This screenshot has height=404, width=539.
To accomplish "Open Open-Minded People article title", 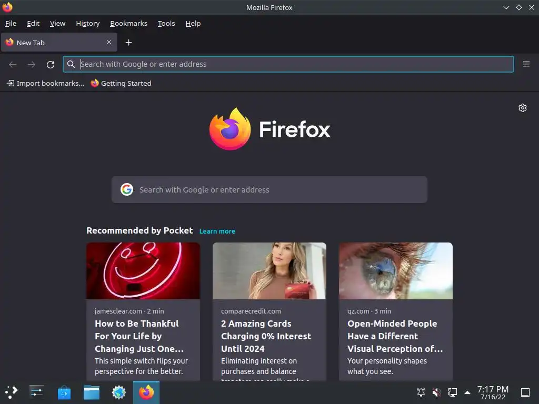I will (x=395, y=336).
